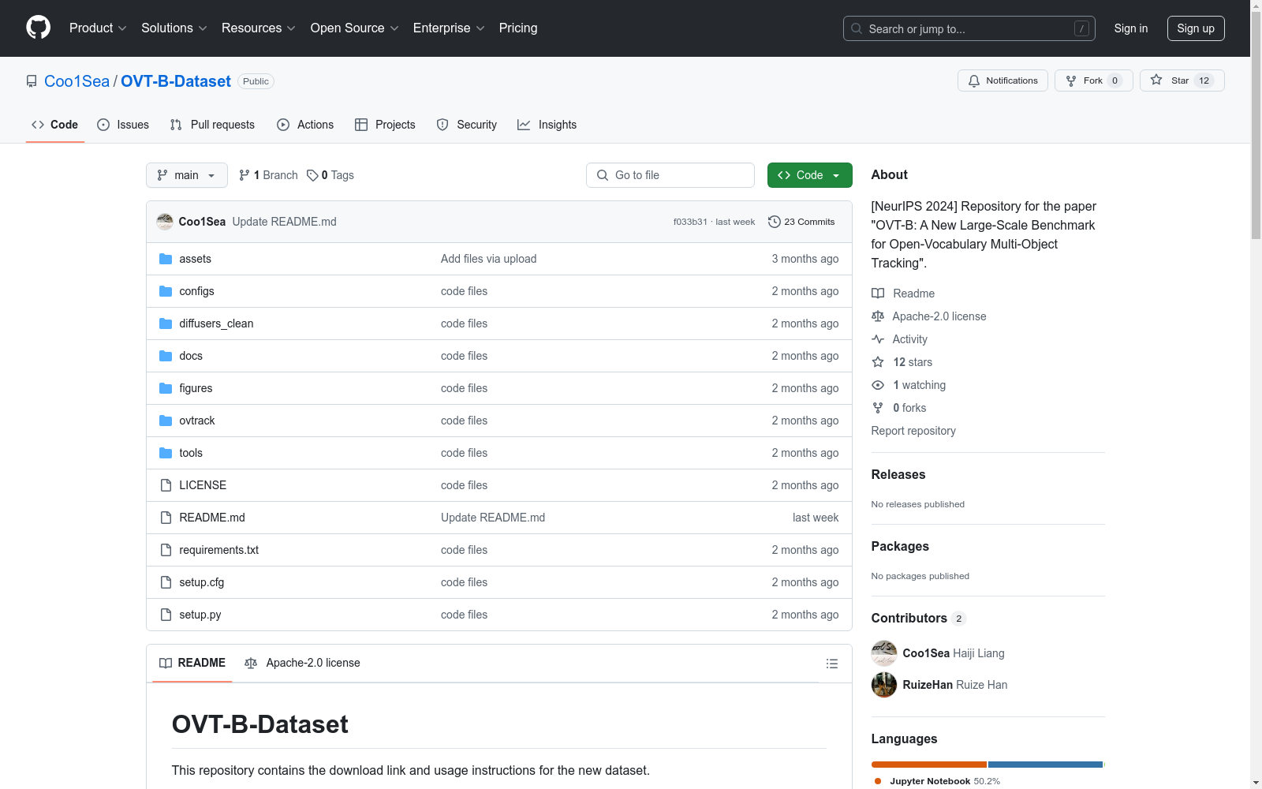Click the tag icon next to Tags
This screenshot has width=1262, height=789.
[x=312, y=175]
